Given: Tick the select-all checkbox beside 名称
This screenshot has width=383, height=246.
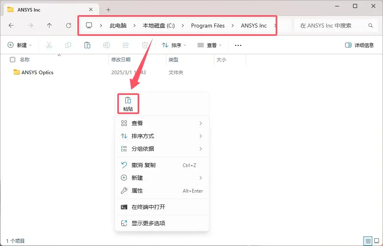Looking at the screenshot, I should point(12,59).
